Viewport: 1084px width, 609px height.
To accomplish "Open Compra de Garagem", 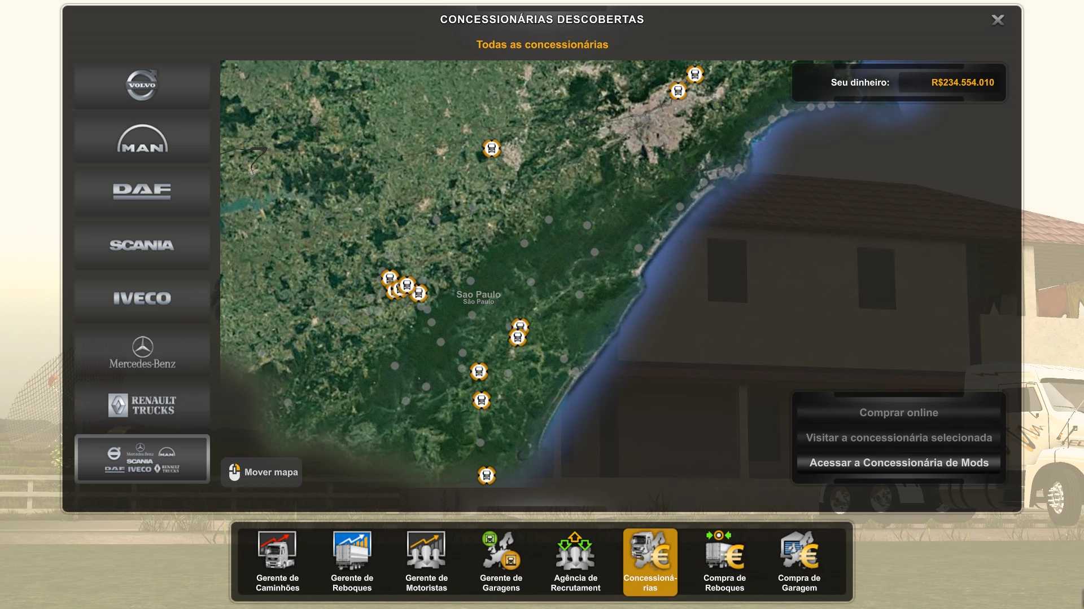I will click(799, 561).
